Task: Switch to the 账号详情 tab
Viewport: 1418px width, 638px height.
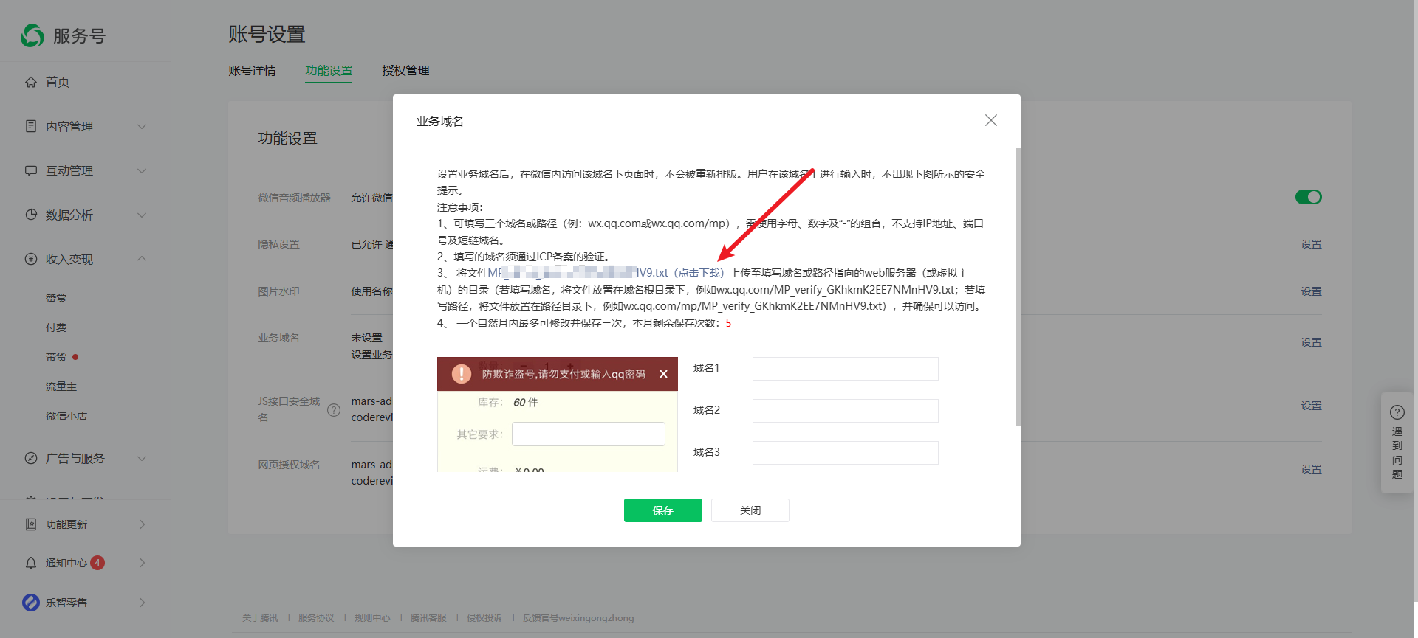Action: click(252, 71)
